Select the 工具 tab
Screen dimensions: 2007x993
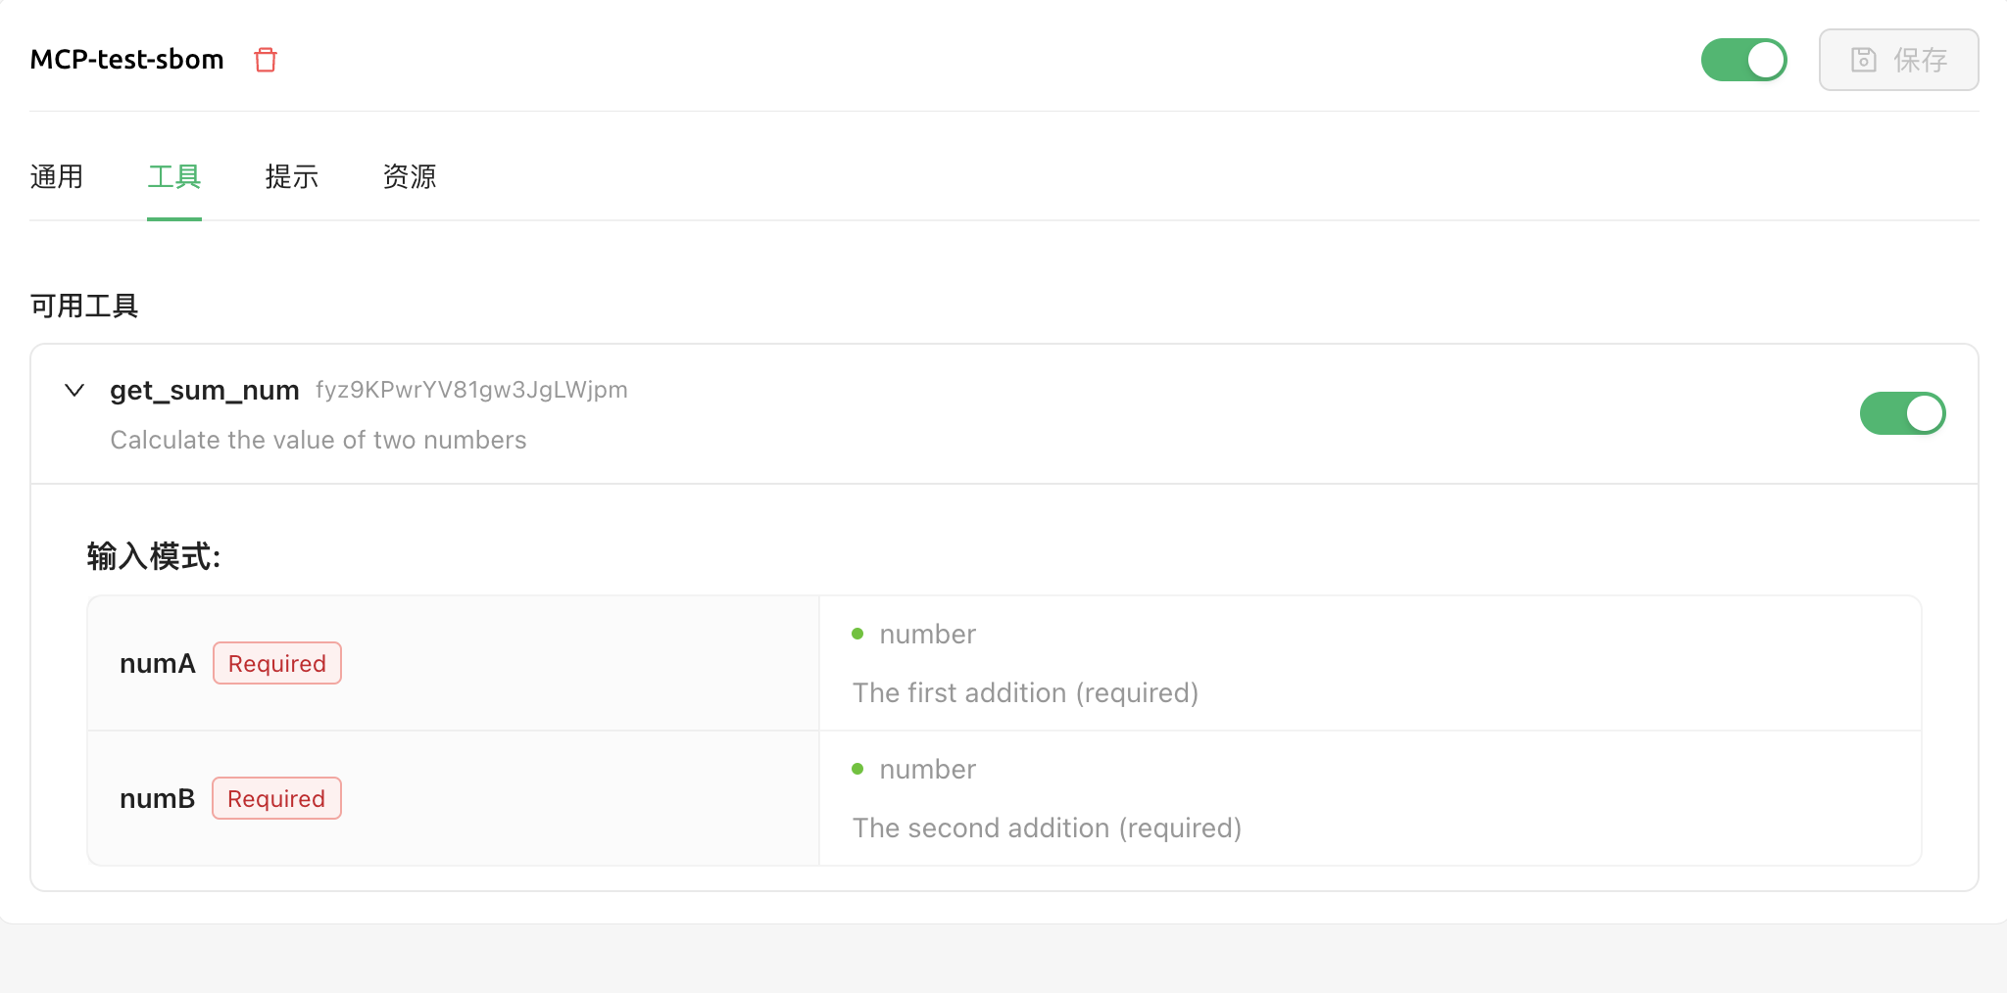(174, 177)
